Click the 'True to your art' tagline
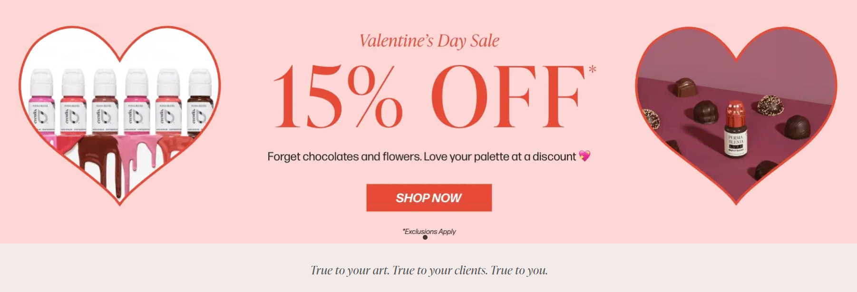This screenshot has width=857, height=292. click(429, 270)
